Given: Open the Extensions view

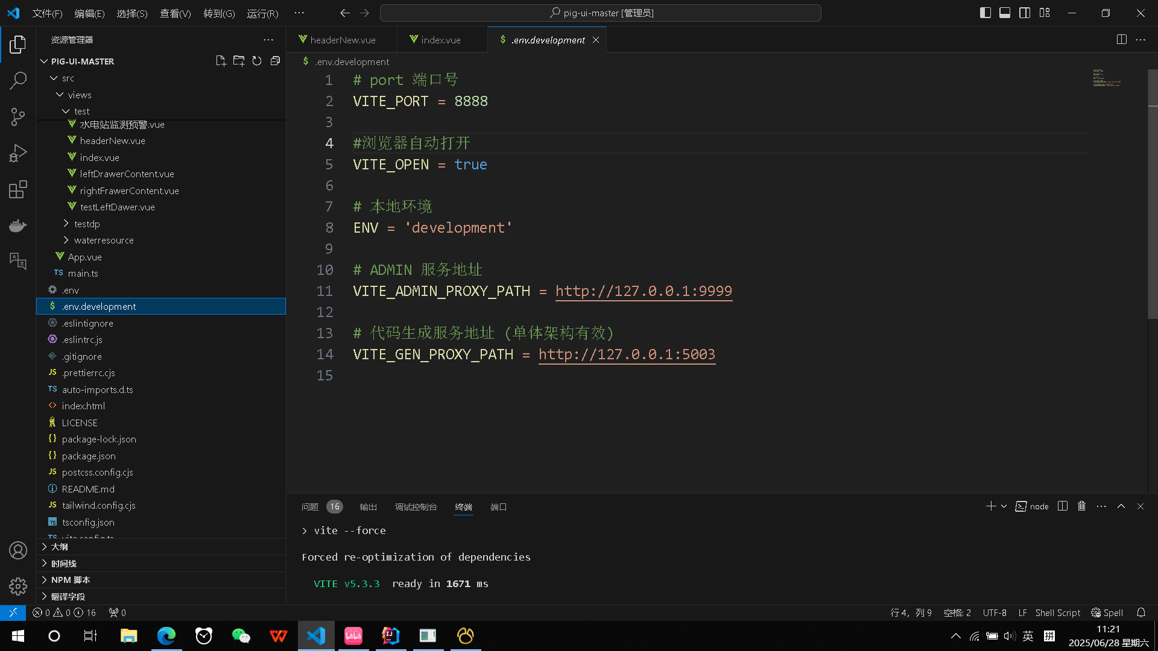Looking at the screenshot, I should tap(18, 189).
